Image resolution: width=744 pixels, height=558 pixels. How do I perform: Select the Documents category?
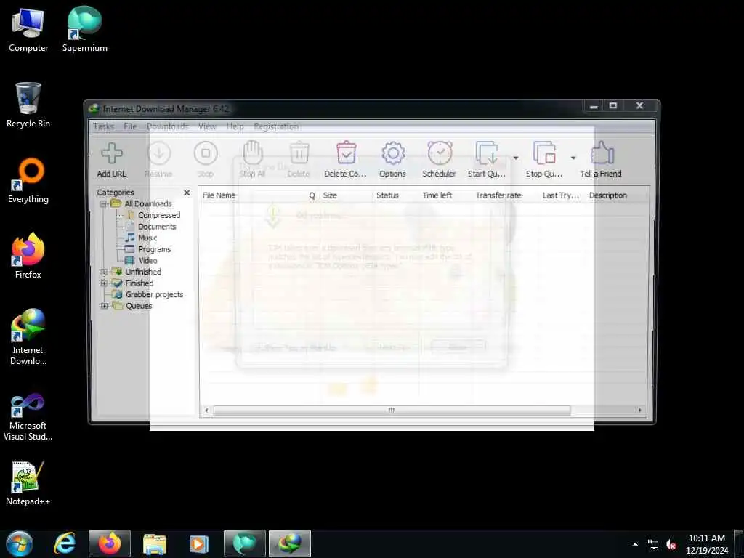pos(157,227)
